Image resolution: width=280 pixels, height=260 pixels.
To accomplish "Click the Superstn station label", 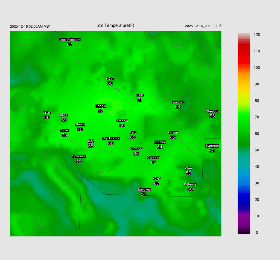I will [212, 146].
